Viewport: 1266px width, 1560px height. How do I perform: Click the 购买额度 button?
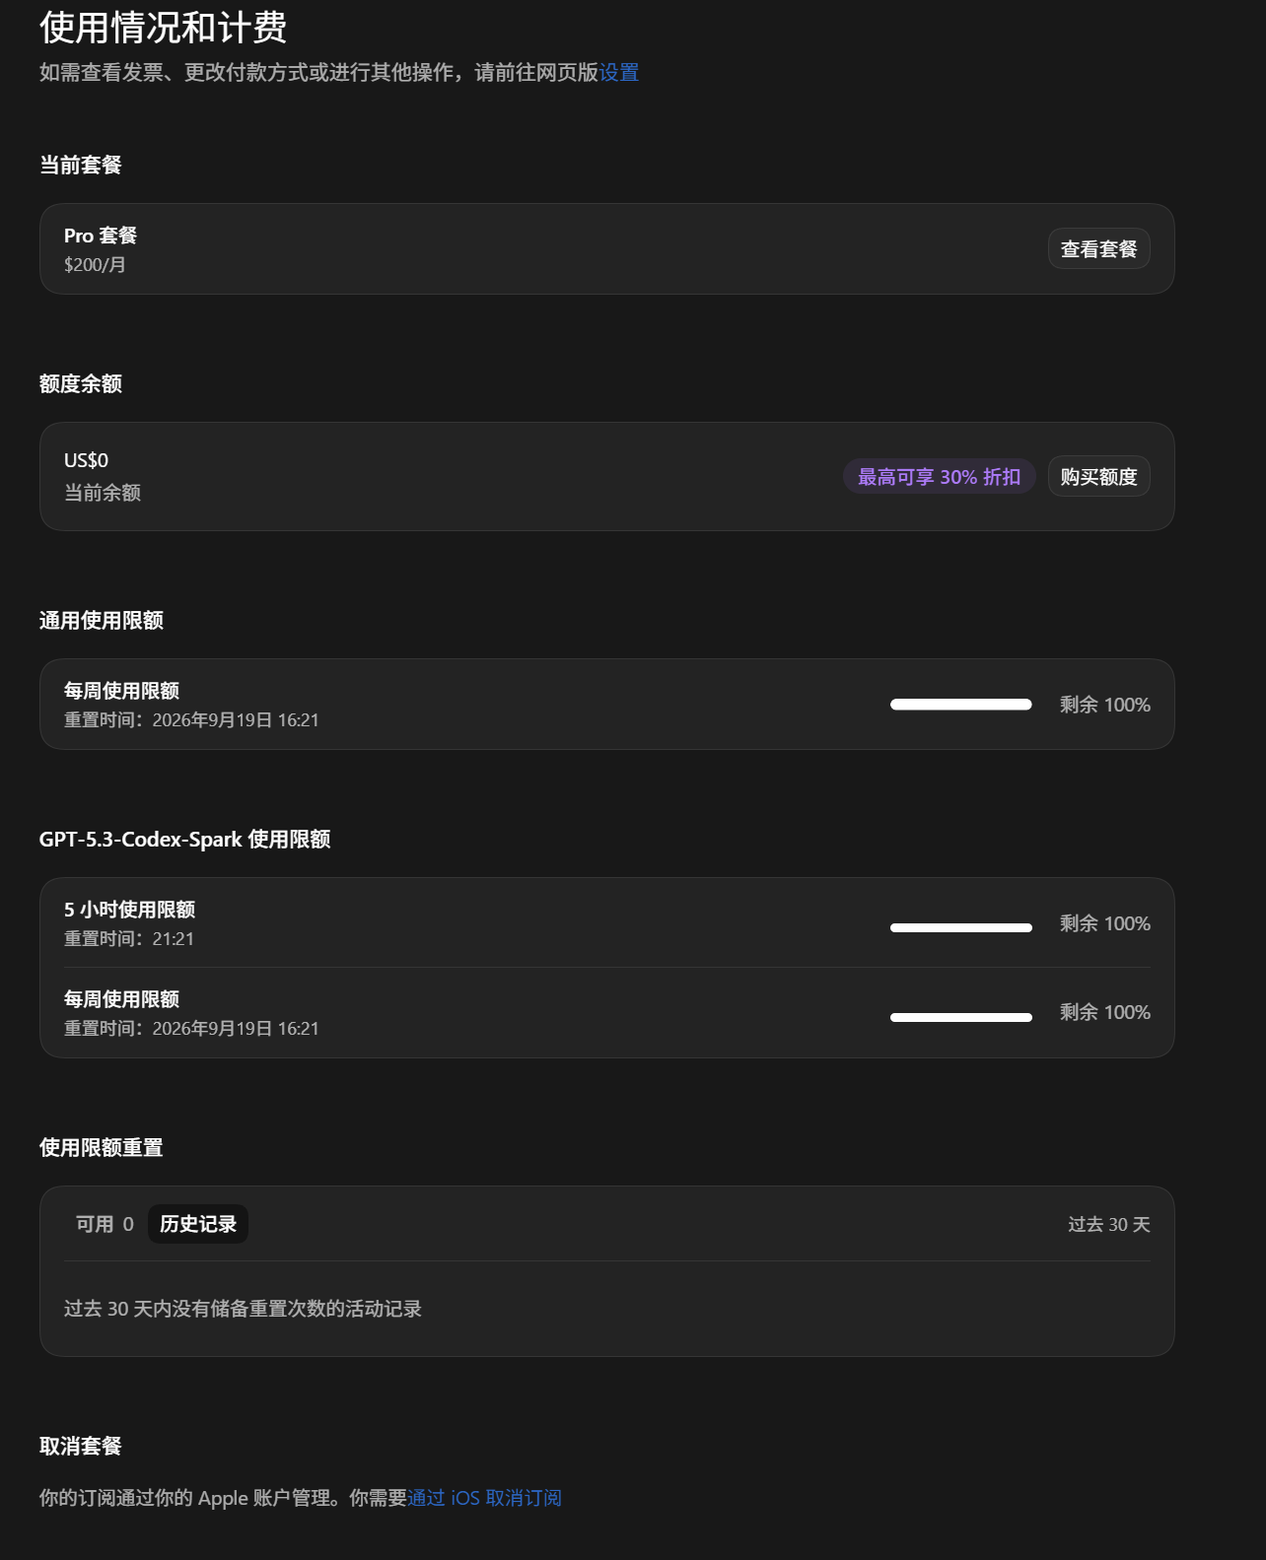[x=1098, y=477]
